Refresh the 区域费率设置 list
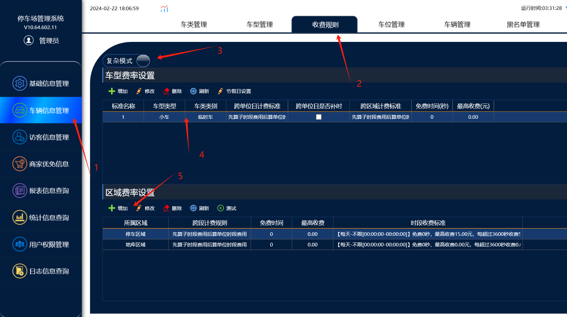The height and width of the screenshot is (317, 567). tap(200, 208)
